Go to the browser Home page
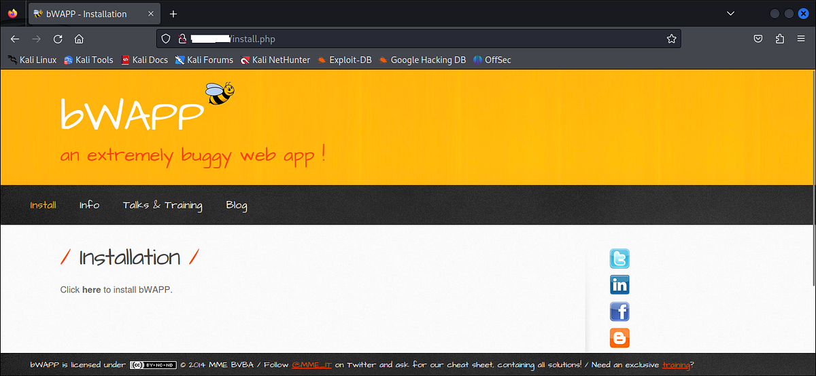Image resolution: width=816 pixels, height=376 pixels. (x=79, y=39)
